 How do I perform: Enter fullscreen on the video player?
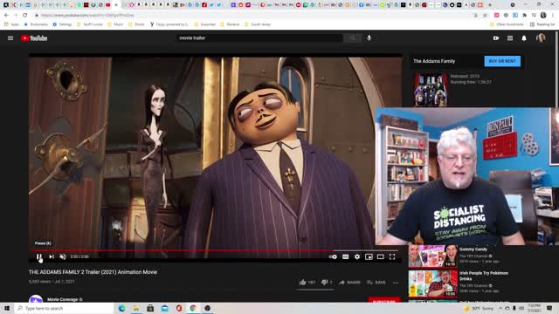[x=392, y=256]
